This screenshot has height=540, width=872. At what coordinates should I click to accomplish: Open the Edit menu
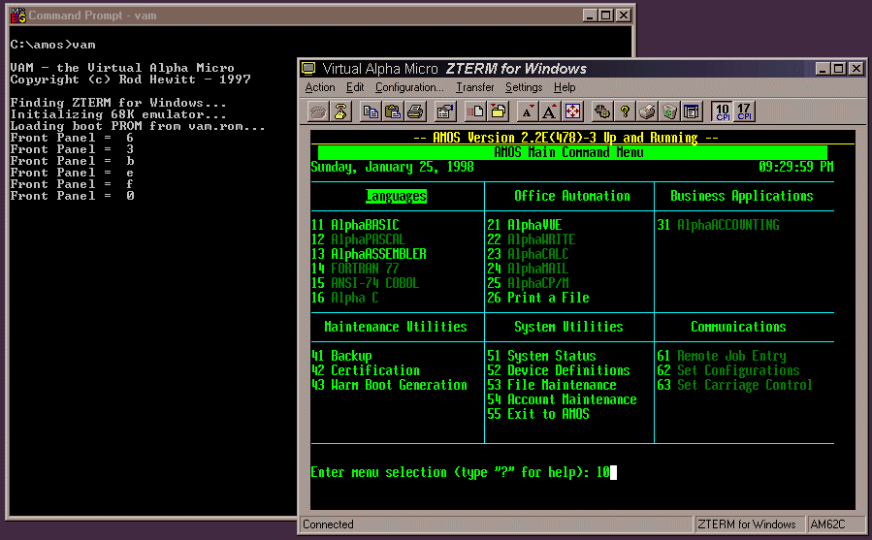coord(355,87)
